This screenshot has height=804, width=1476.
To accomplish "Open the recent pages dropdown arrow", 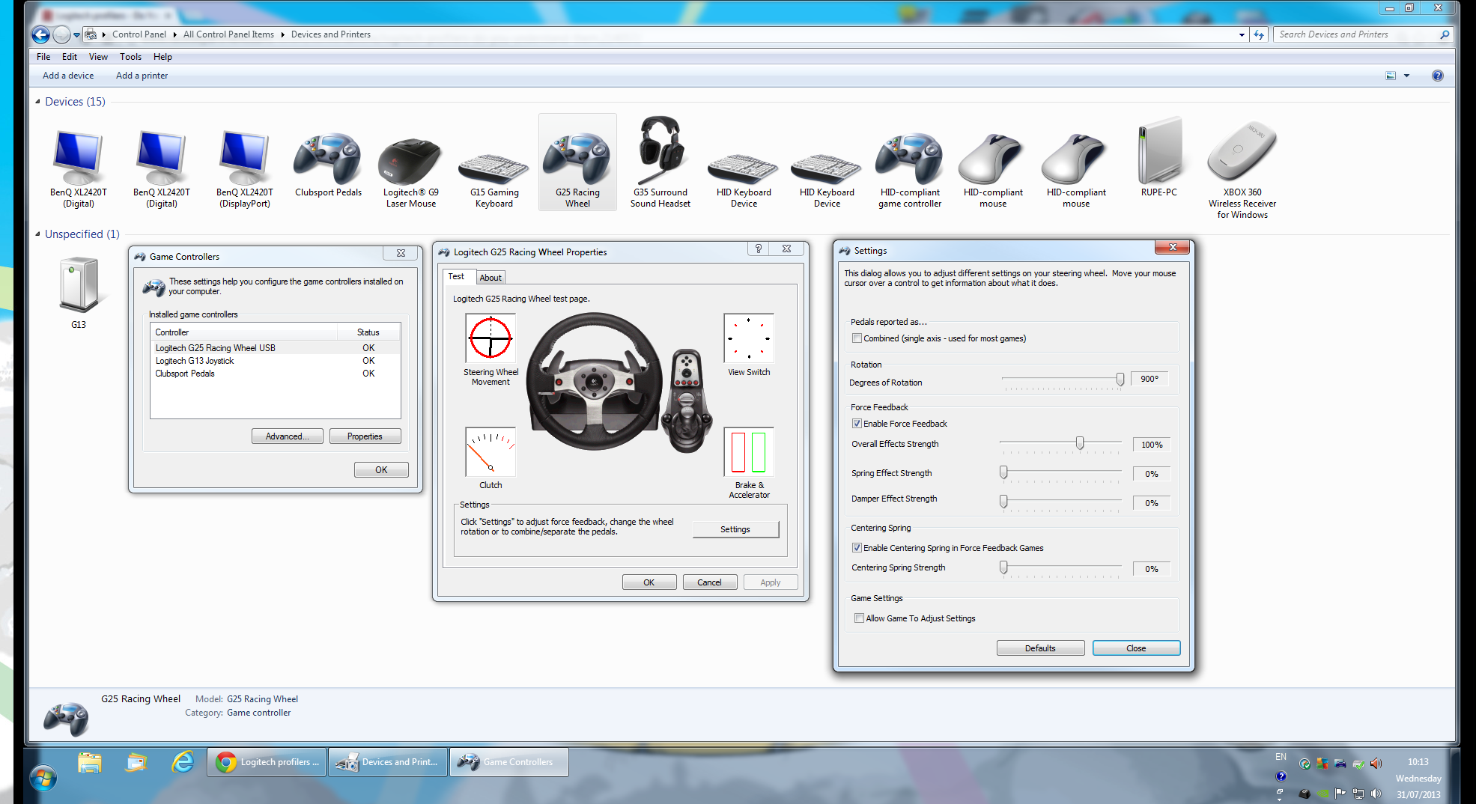I will tap(76, 34).
